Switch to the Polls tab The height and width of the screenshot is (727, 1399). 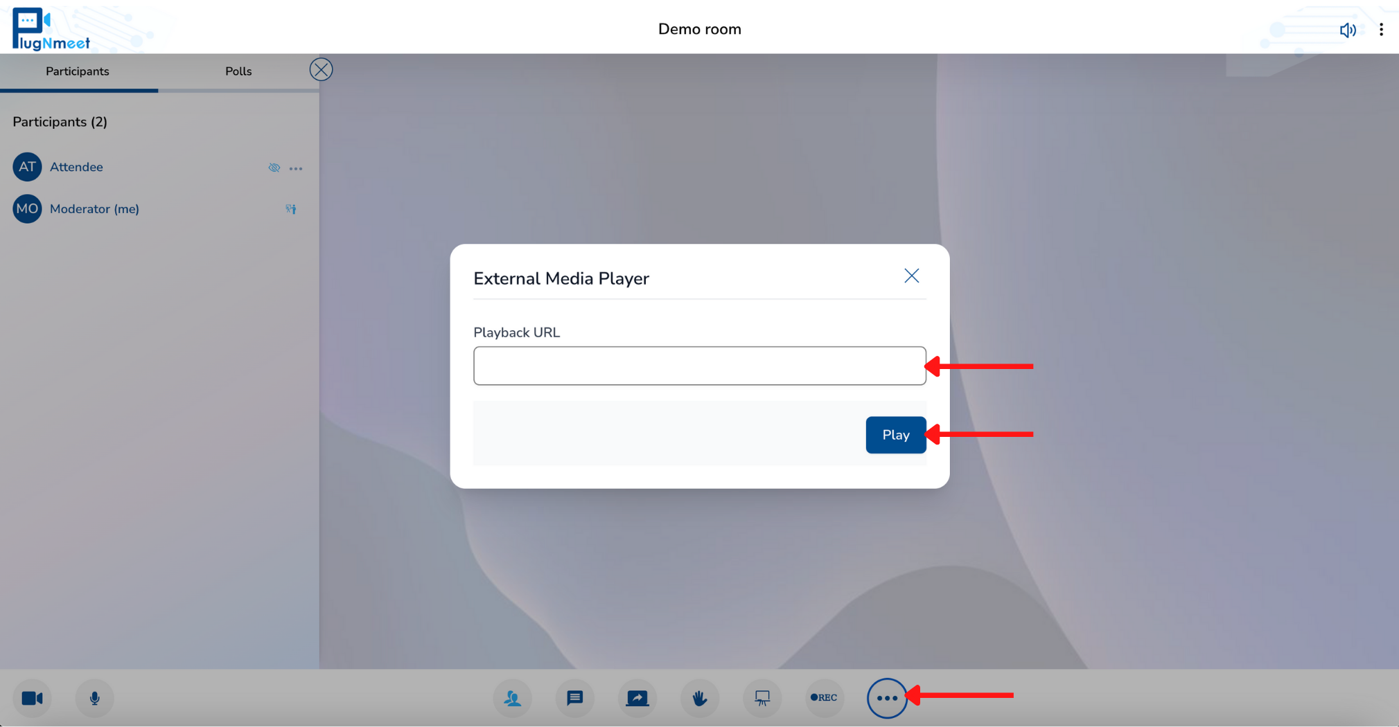[x=238, y=71]
